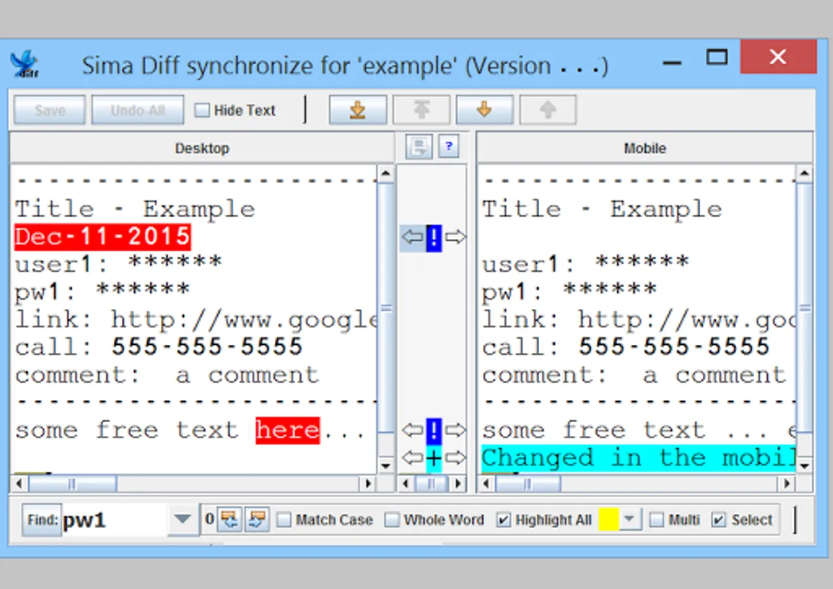Go to previous difference with up arrow
Image resolution: width=833 pixels, height=589 pixels.
point(548,110)
